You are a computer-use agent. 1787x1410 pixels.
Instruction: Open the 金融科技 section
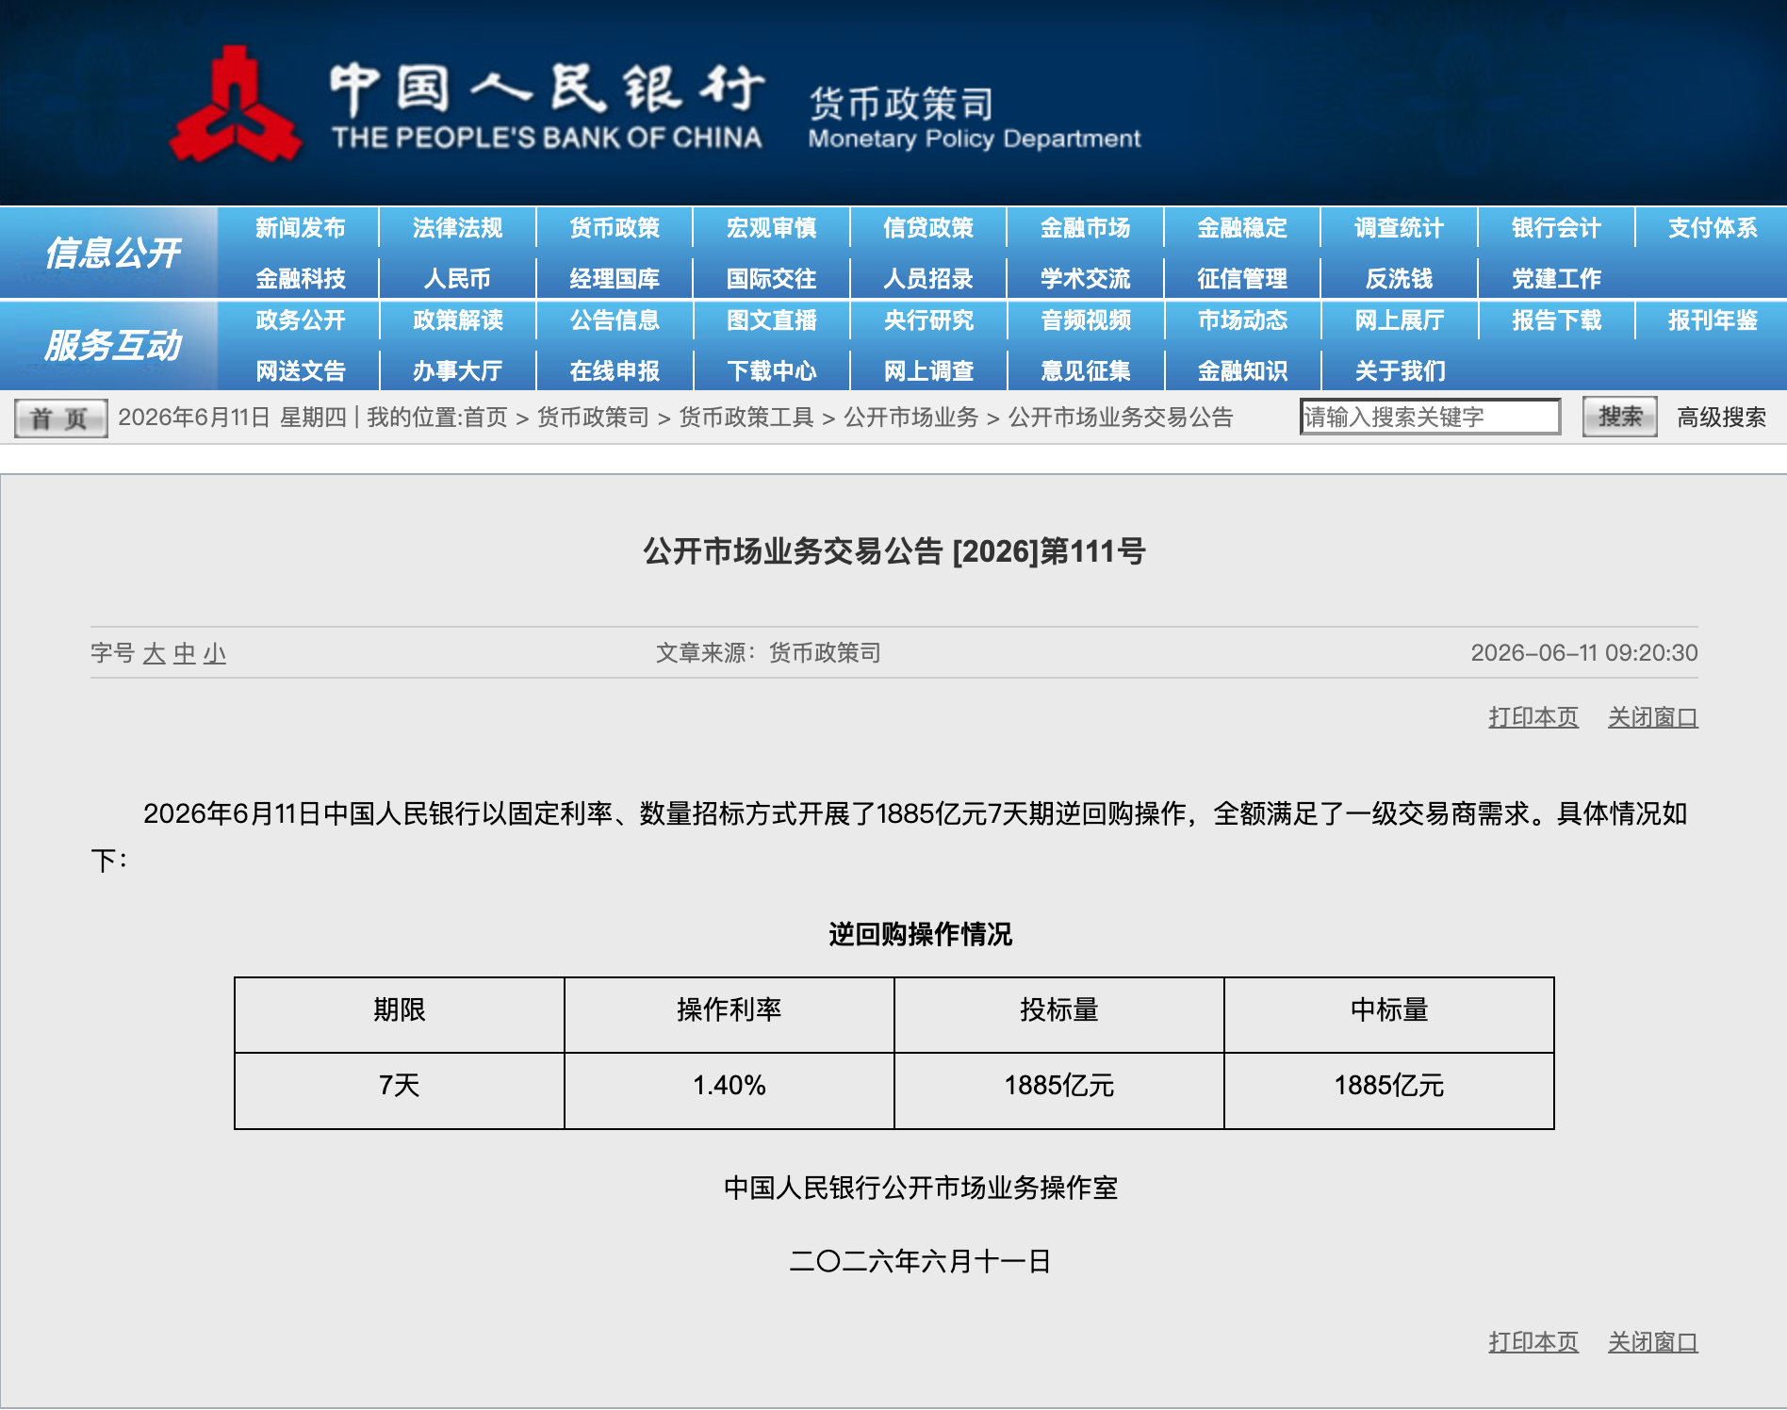[300, 279]
